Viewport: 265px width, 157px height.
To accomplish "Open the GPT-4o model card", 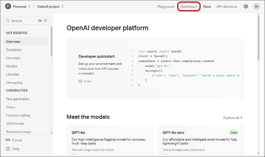I will (110, 140).
